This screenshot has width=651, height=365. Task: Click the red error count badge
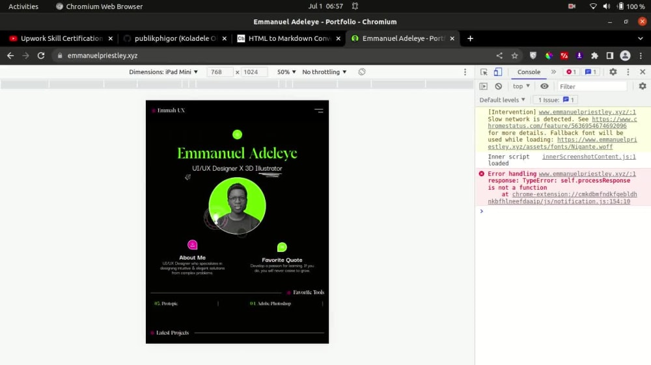572,72
